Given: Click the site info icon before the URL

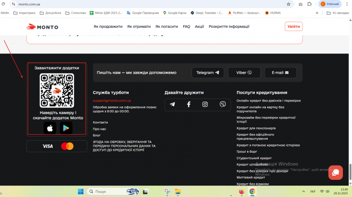Looking at the screenshot, I should tap(13, 4).
